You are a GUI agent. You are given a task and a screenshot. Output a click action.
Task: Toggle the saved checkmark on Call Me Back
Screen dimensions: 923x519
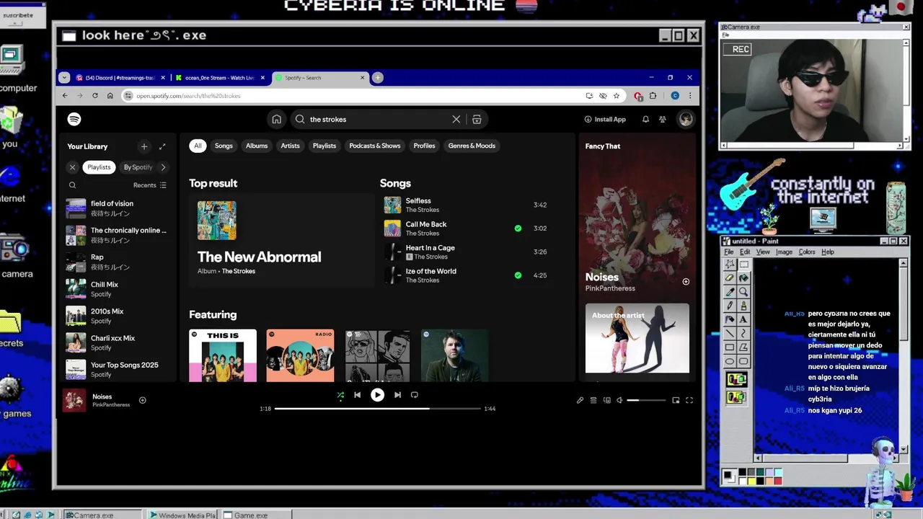click(518, 229)
